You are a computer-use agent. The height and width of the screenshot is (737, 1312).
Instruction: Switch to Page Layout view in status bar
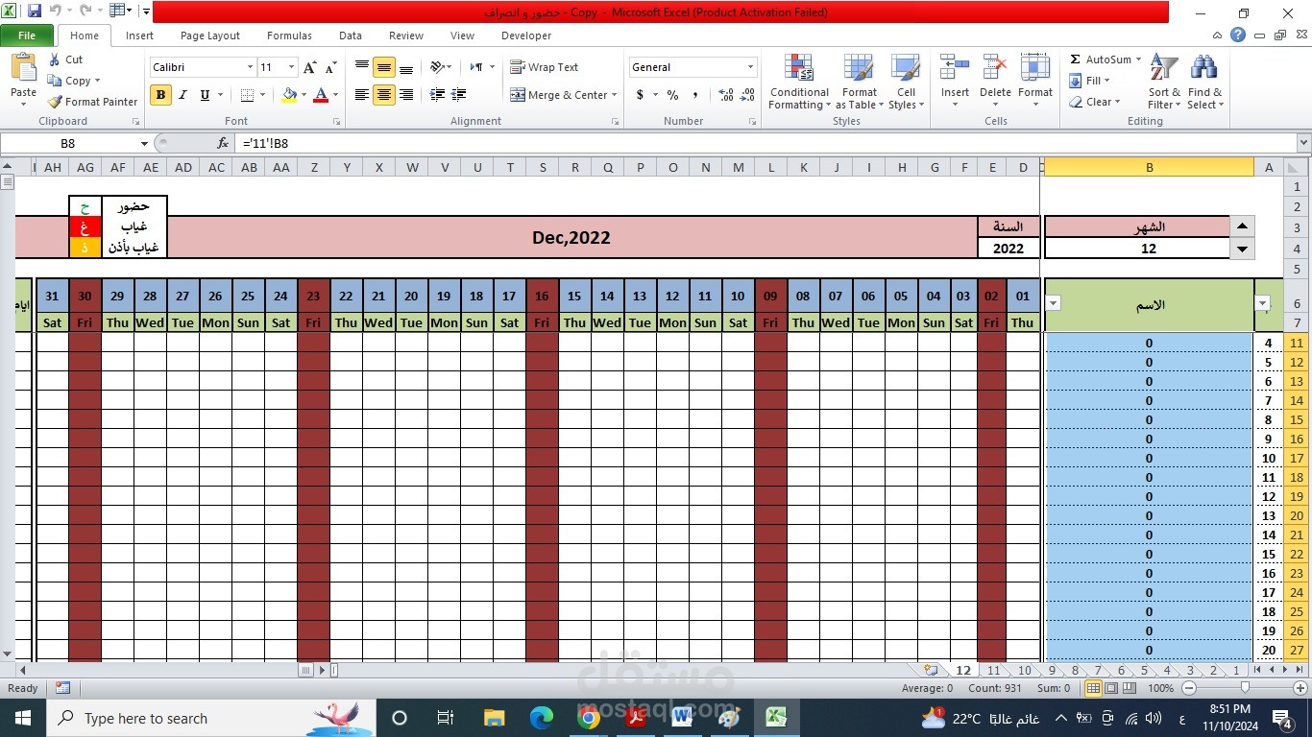pos(1111,688)
